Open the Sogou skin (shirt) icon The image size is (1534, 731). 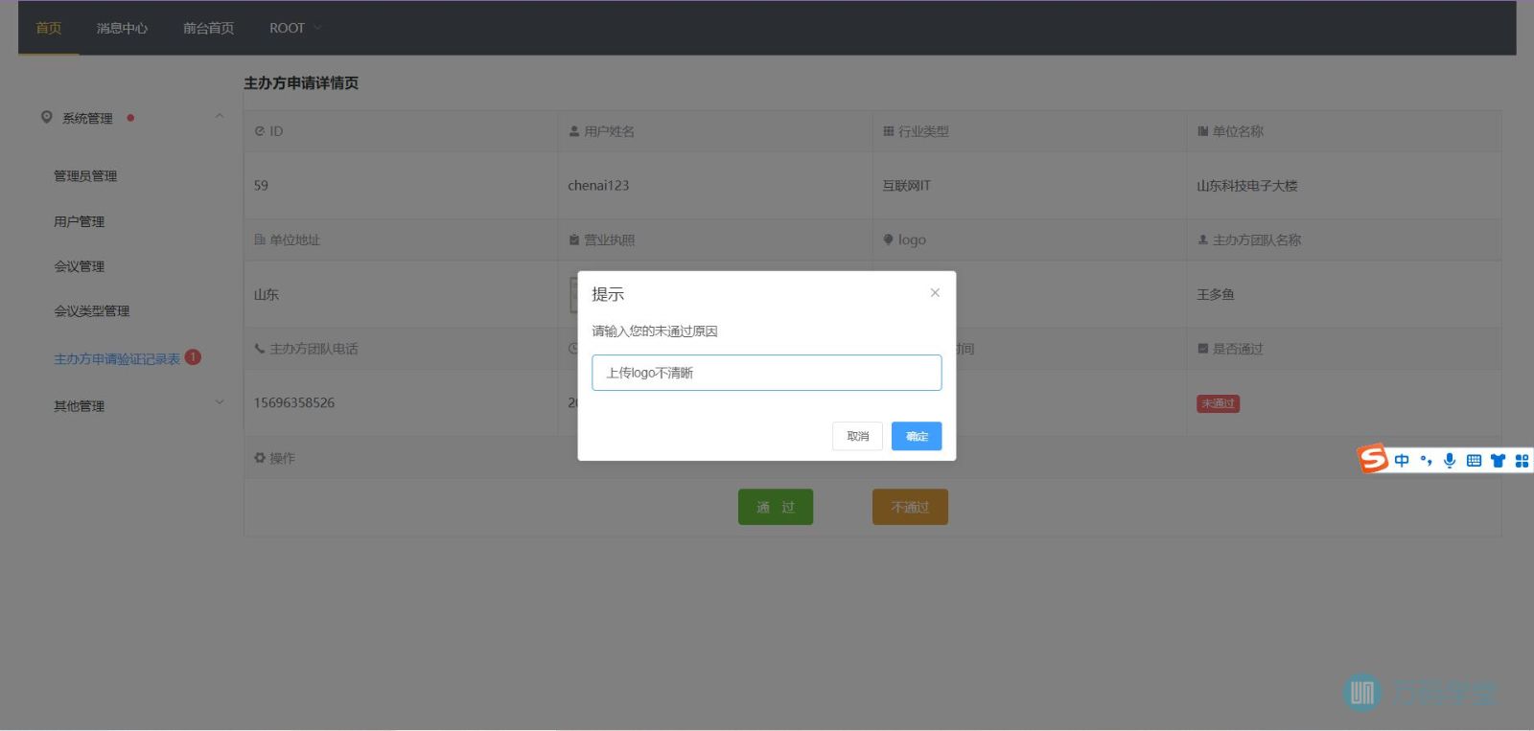[1498, 461]
